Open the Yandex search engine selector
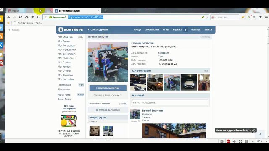The height and width of the screenshot is (151, 269). tap(214, 17)
